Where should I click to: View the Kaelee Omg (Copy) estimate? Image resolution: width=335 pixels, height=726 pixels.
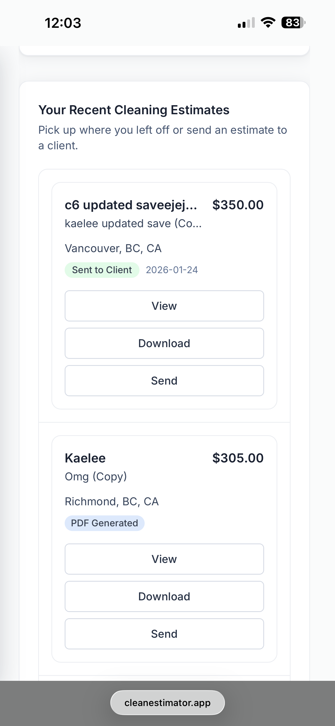[x=164, y=559]
